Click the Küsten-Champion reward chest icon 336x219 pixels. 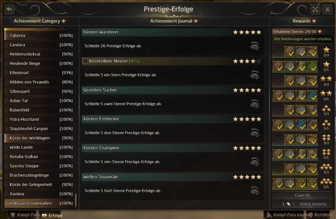tap(254, 162)
